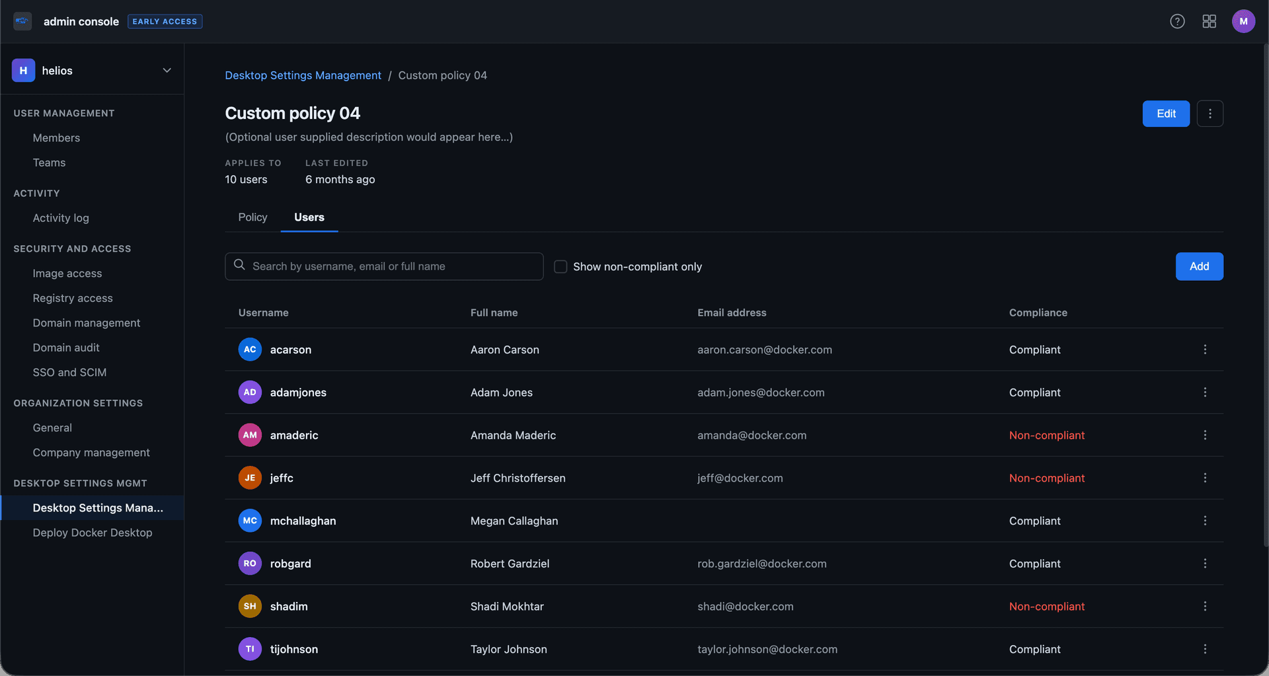
Task: Open row actions menu for tijohnson
Action: pyautogui.click(x=1205, y=649)
